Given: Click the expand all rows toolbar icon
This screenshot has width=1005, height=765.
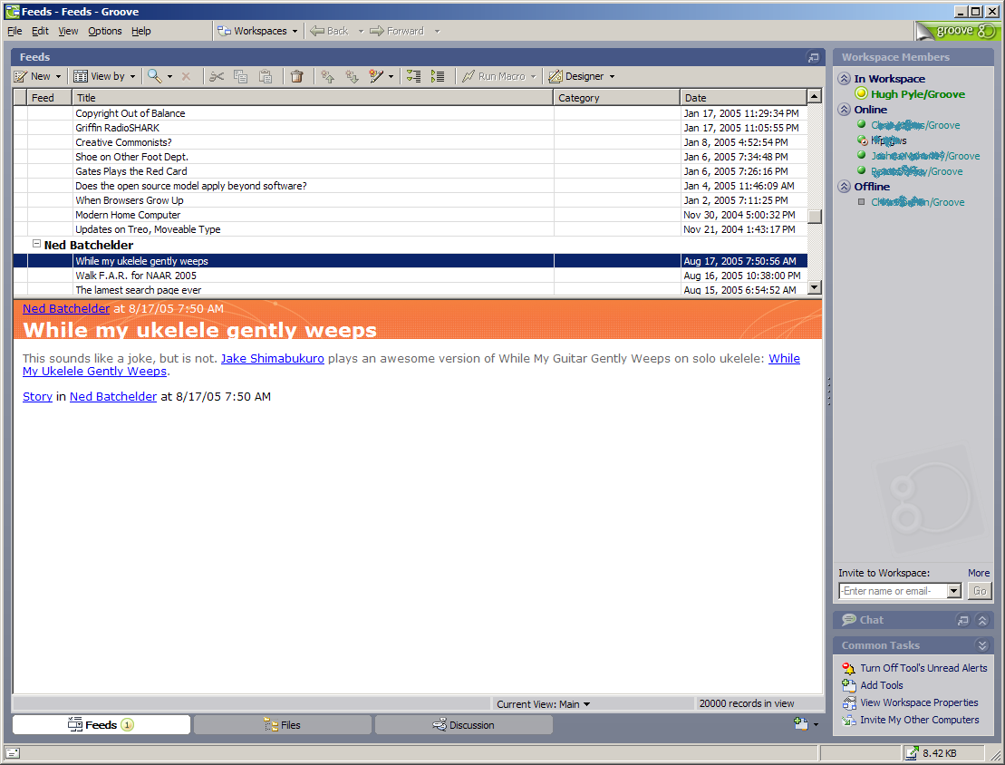Looking at the screenshot, I should [413, 76].
